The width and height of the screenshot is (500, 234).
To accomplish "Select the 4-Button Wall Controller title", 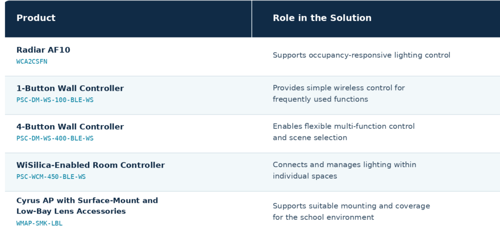I will 70,127.
